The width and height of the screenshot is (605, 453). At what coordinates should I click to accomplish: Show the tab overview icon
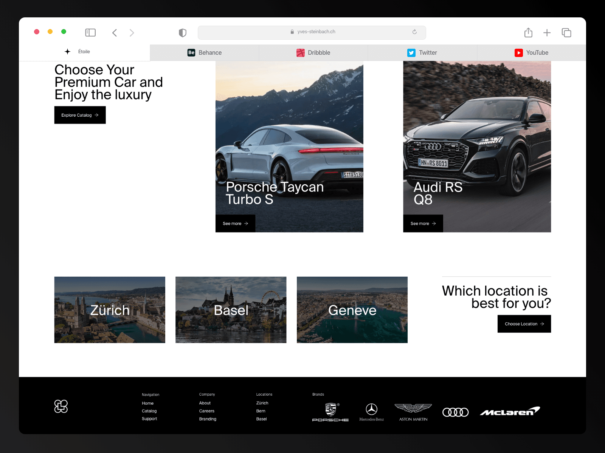pyautogui.click(x=566, y=33)
